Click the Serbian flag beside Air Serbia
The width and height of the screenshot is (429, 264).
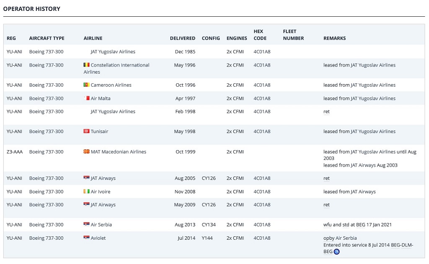[x=86, y=224]
